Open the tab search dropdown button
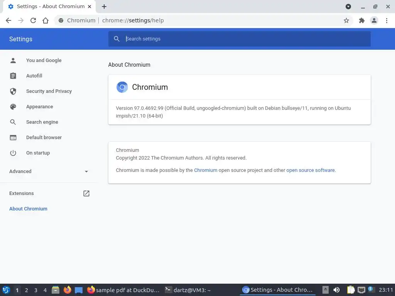The image size is (395, 296). click(348, 7)
